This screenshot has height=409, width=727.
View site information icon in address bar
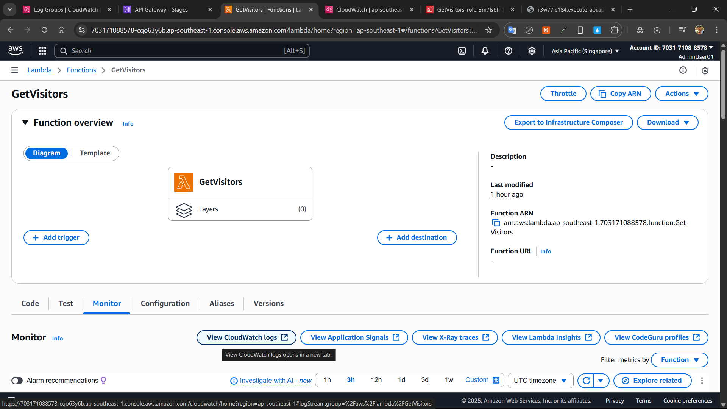coord(81,30)
